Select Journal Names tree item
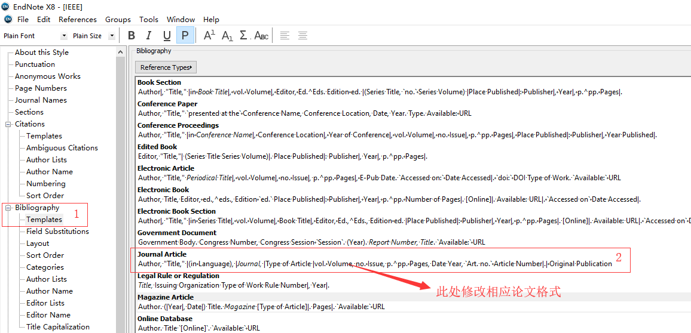This screenshot has height=333, width=691. click(x=41, y=100)
